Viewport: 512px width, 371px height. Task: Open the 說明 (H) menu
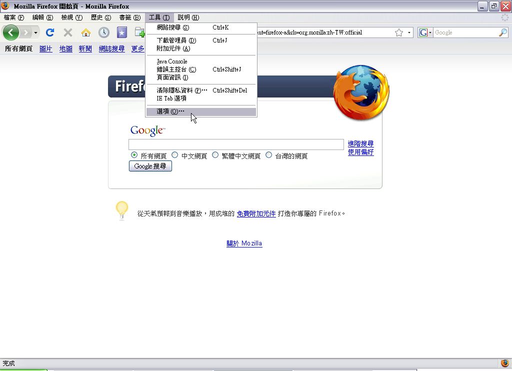coord(188,17)
